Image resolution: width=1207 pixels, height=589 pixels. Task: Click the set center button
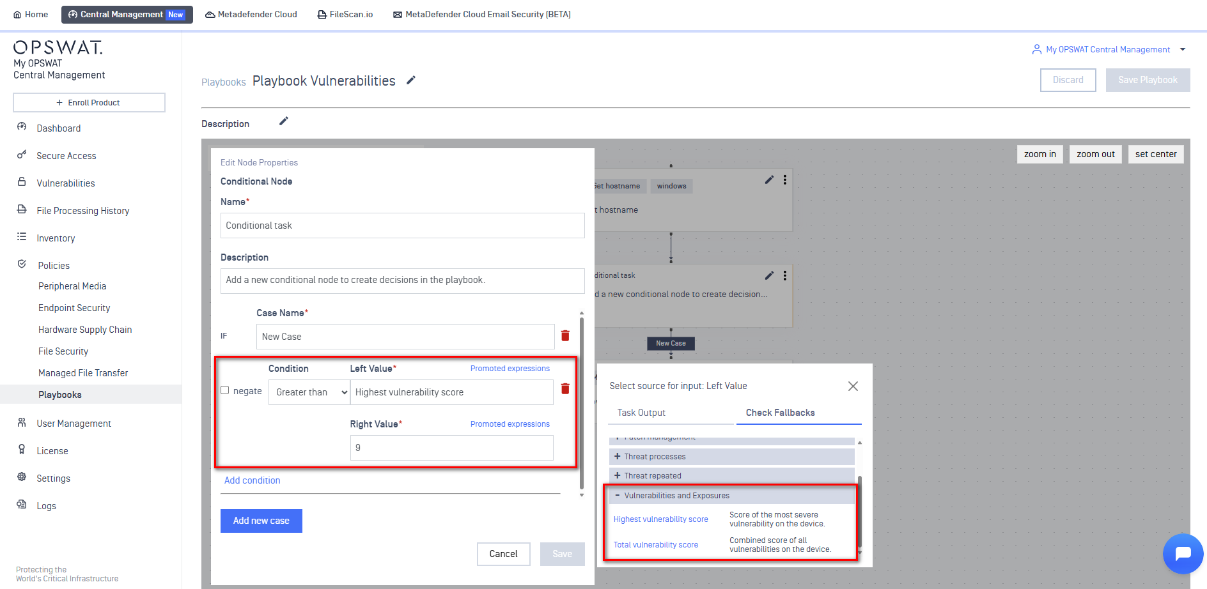[1156, 154]
